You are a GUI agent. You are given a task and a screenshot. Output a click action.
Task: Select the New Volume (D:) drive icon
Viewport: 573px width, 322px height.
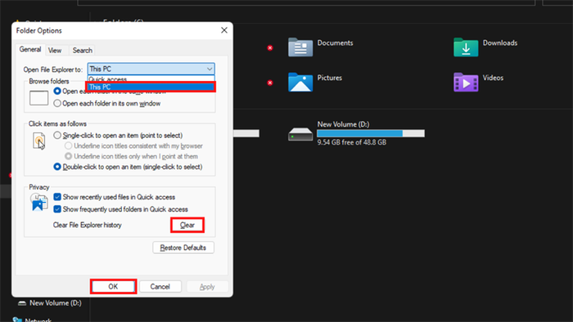coord(300,134)
